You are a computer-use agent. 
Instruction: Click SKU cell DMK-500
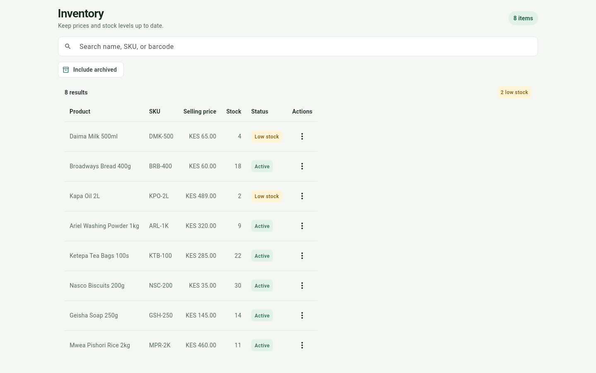161,136
